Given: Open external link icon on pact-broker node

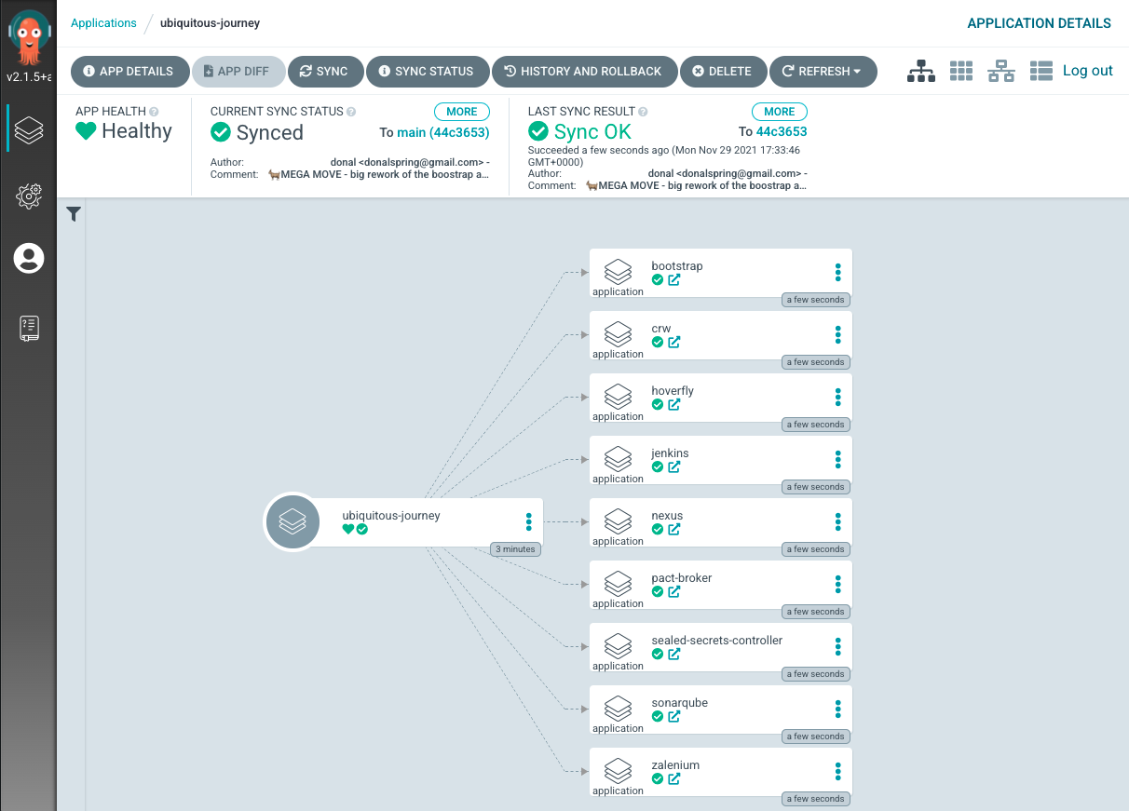Looking at the screenshot, I should pyautogui.click(x=674, y=591).
